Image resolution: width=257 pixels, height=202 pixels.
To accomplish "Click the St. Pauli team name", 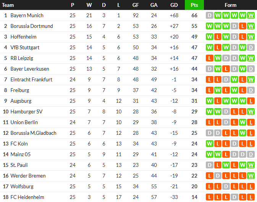I will [x=19, y=165].
